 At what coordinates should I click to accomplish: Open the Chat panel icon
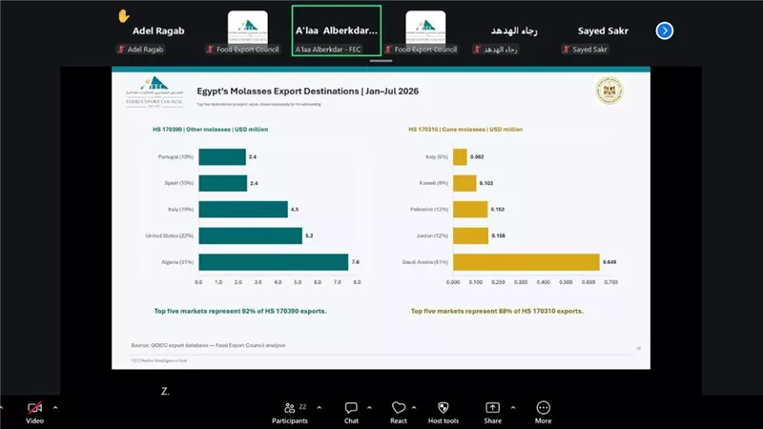pyautogui.click(x=351, y=408)
